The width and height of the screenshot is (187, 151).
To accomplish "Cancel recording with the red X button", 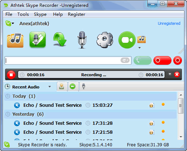I will click(177, 74).
